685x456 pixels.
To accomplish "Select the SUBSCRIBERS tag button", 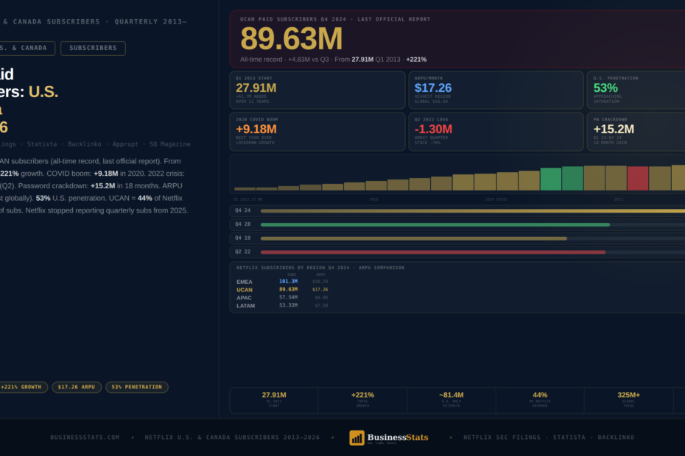I will (93, 48).
